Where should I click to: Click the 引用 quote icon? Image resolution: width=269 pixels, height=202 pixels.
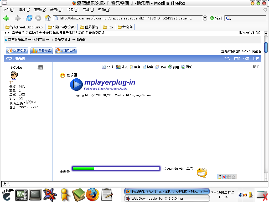pyautogui.click(x=173, y=67)
